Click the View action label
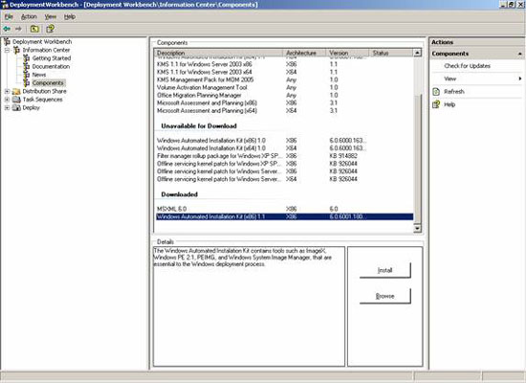The image size is (526, 383). (x=449, y=79)
